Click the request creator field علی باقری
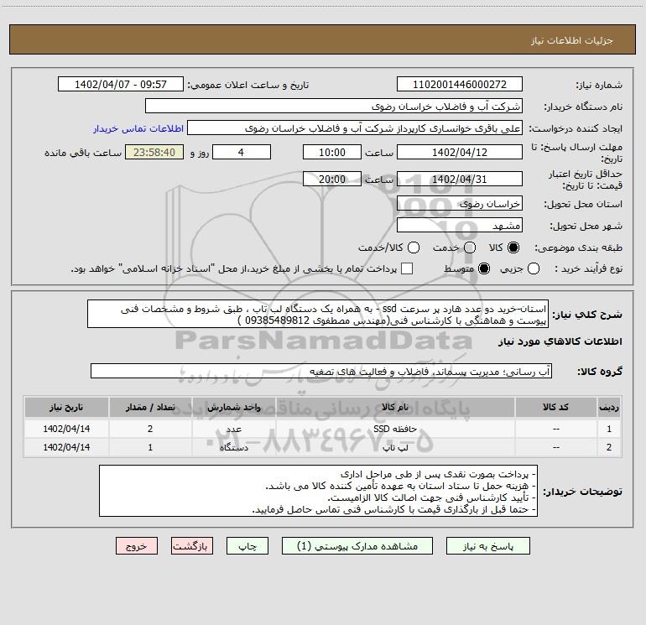The image size is (646, 625). tap(355, 128)
